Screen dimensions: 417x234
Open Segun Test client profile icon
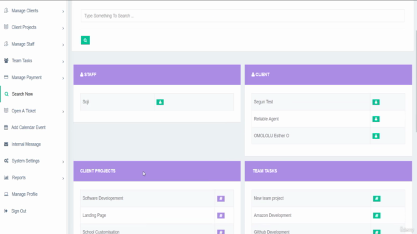click(376, 102)
